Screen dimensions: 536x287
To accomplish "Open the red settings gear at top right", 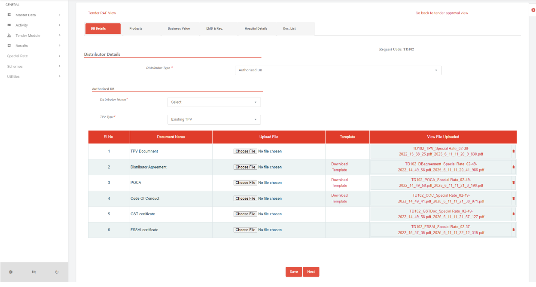I will point(533,10).
